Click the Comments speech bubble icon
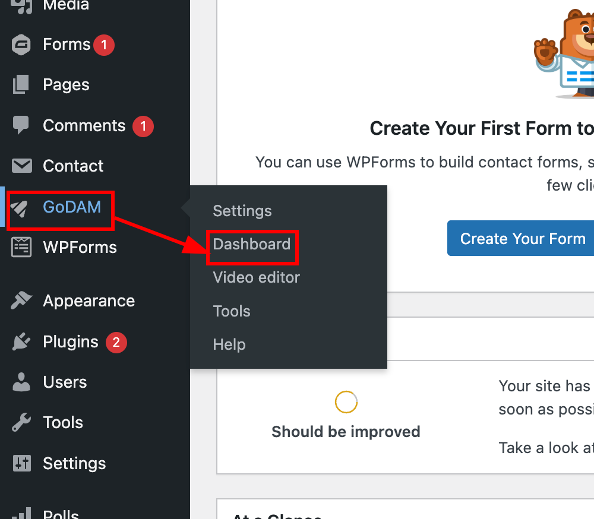 point(21,125)
